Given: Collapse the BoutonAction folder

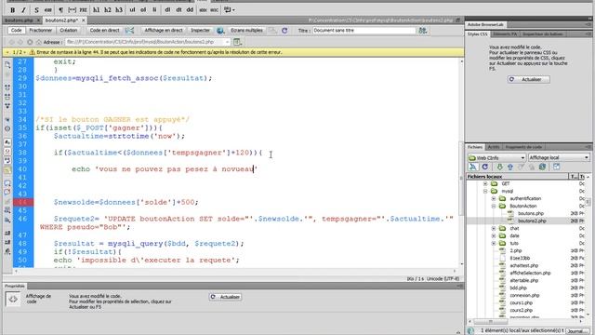Looking at the screenshot, I should click(494, 206).
